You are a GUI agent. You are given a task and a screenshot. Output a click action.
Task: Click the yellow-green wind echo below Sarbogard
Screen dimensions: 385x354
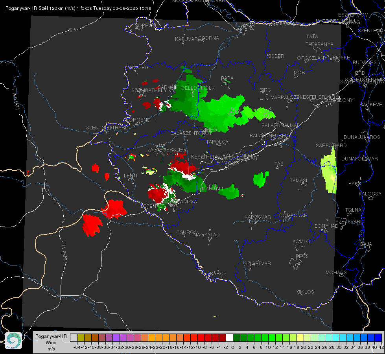click(329, 170)
